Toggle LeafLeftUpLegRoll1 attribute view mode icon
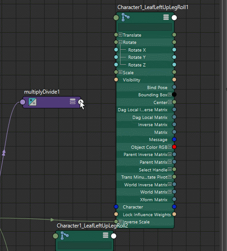The width and height of the screenshot is (227, 251). tap(166, 17)
